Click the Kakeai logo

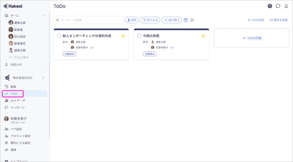pyautogui.click(x=13, y=6)
